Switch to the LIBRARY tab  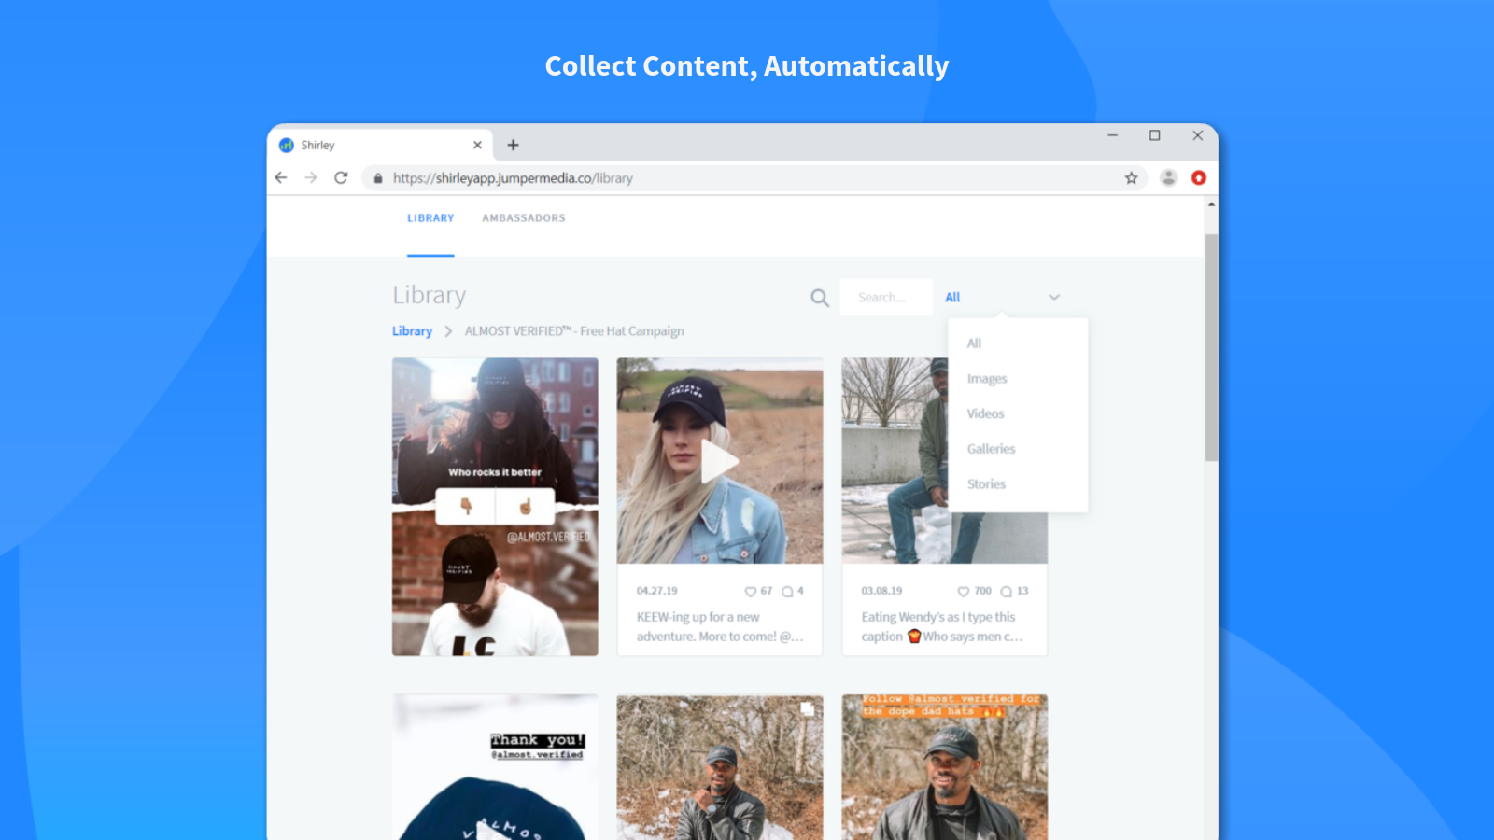click(x=430, y=218)
